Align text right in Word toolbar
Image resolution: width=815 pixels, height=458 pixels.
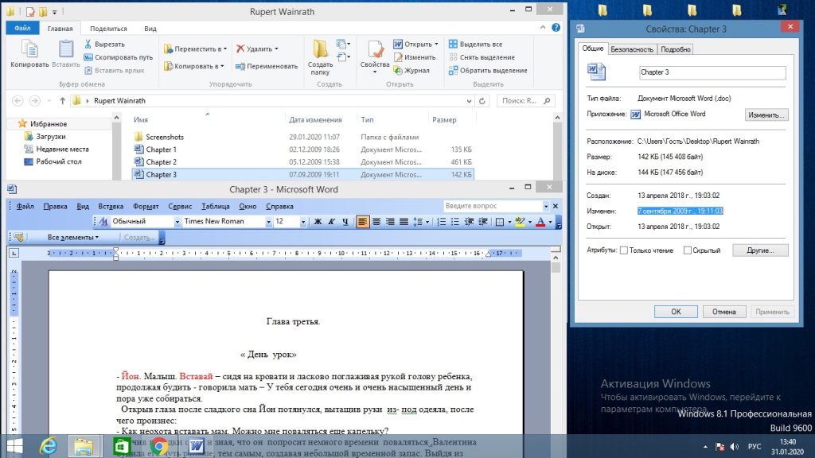[x=390, y=222]
